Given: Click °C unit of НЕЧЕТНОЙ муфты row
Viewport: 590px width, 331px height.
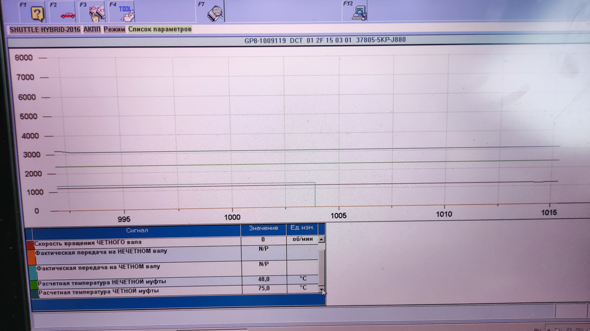Looking at the screenshot, I should click(303, 279).
